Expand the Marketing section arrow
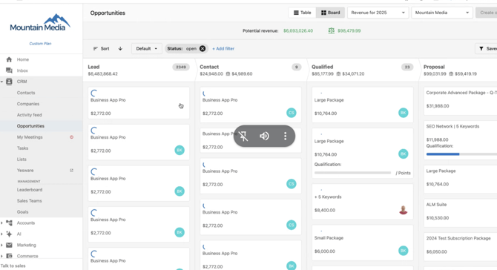 (2, 245)
